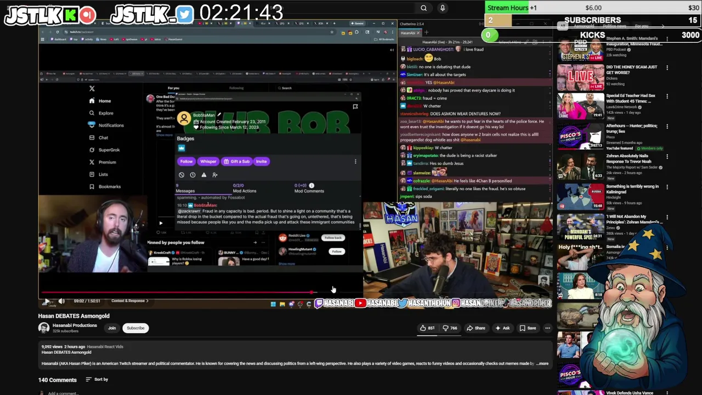Switch to the For you tab on X

tap(173, 88)
